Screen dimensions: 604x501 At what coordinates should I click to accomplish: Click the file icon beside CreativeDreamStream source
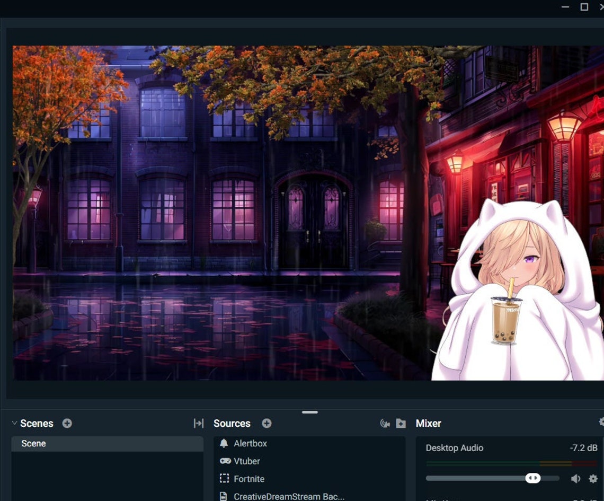tap(223, 497)
